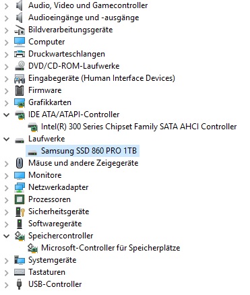Click the Eingabegeräte Human Interface Devices icon
Viewport: 250px width, 295px height.
(x=20, y=78)
